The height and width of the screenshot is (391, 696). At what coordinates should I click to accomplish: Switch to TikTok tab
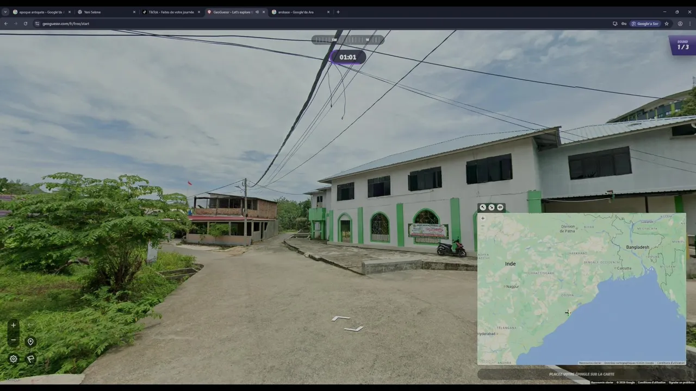click(x=171, y=12)
